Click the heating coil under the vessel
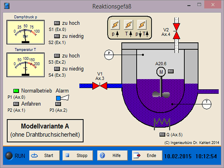 point(161,122)
